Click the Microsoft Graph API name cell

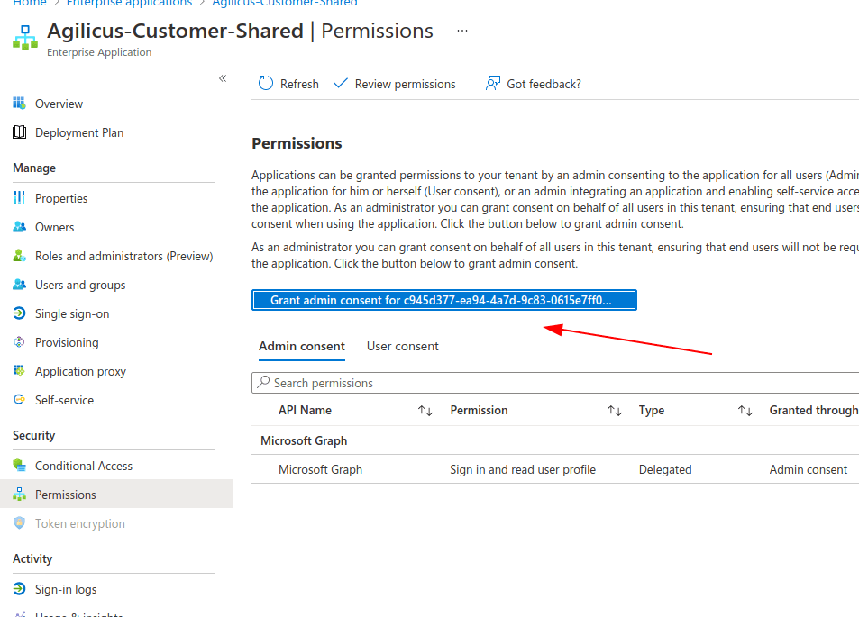coord(320,469)
